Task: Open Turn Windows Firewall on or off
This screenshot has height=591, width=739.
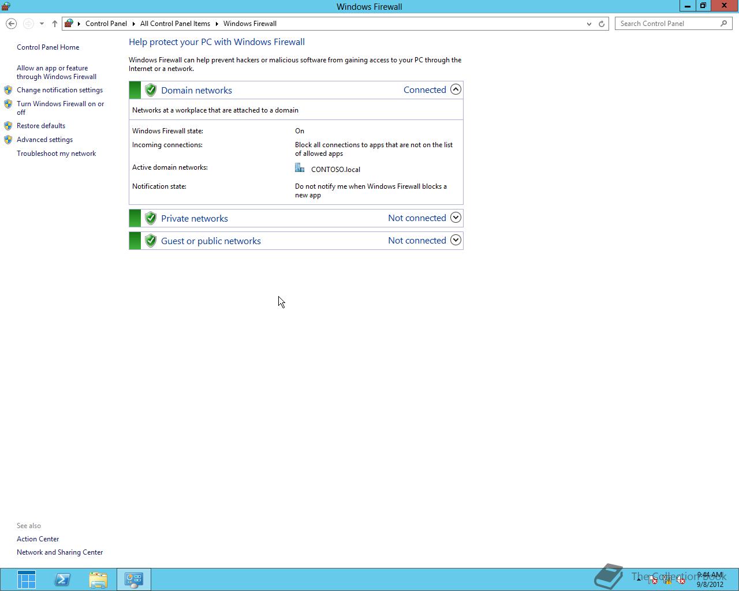Action: click(x=61, y=108)
